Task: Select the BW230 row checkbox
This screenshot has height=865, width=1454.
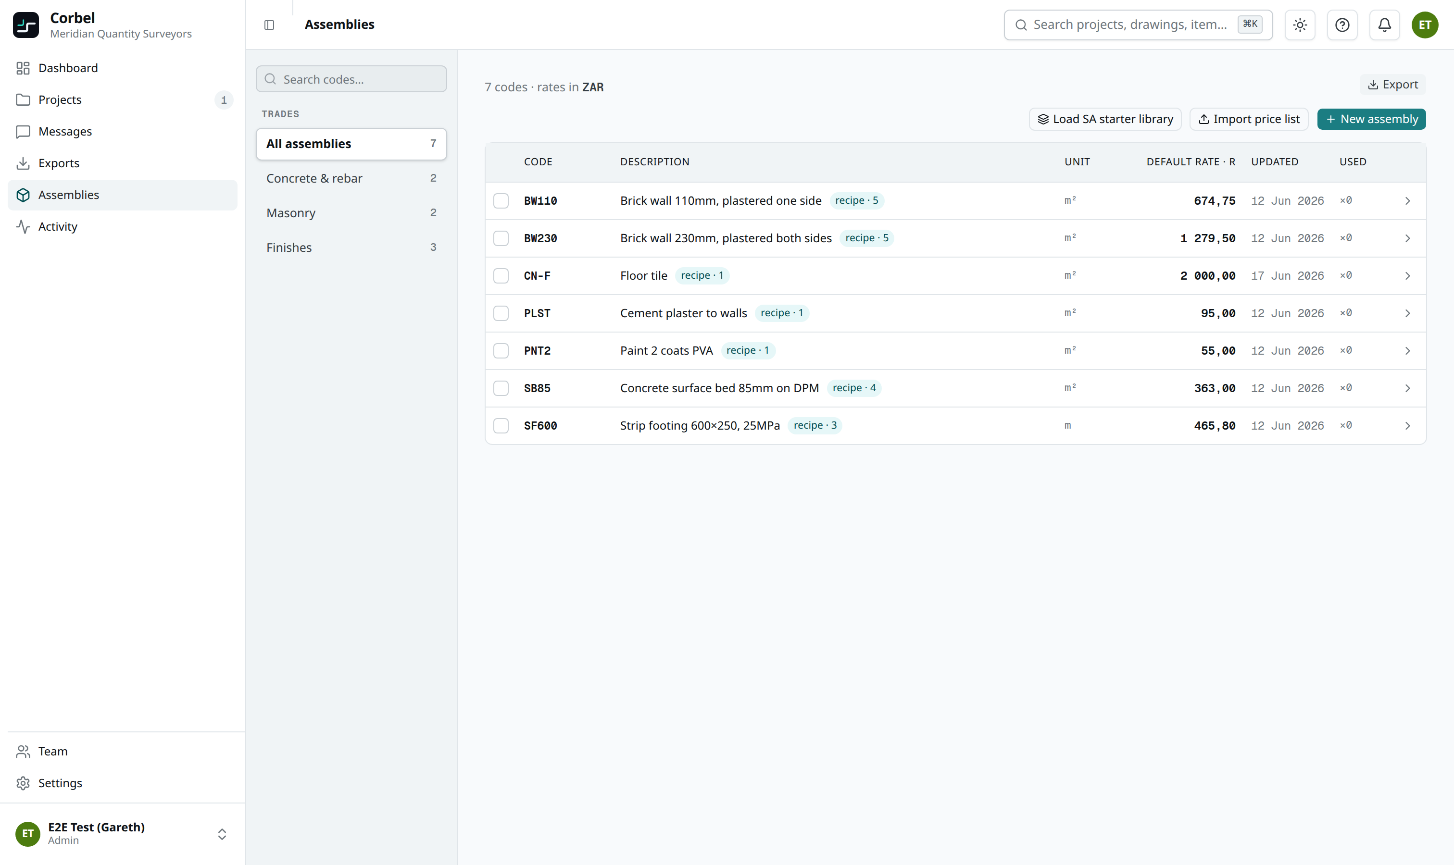Action: click(501, 238)
